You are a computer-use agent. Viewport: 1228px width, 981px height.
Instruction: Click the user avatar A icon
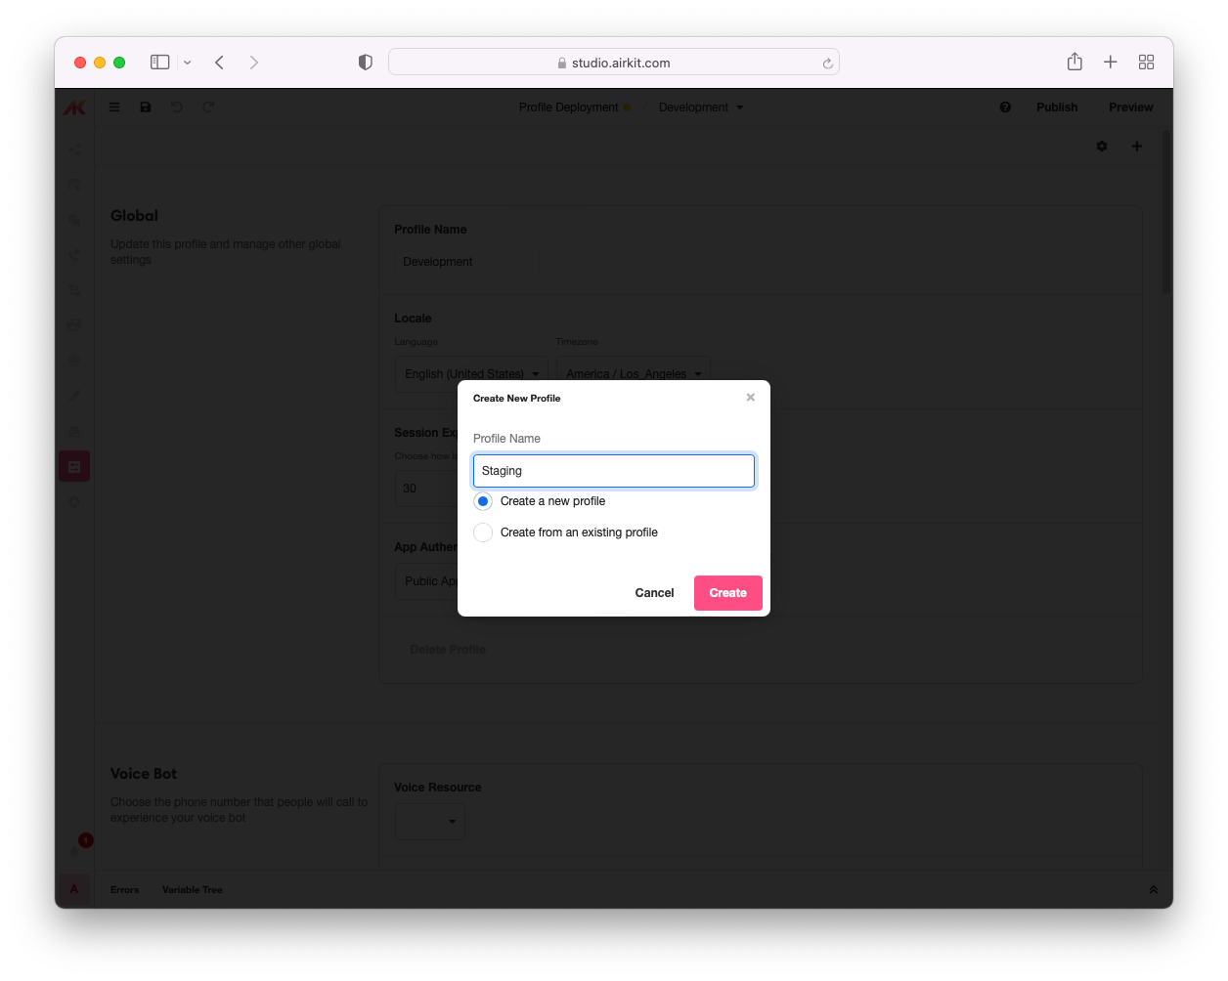[74, 889]
